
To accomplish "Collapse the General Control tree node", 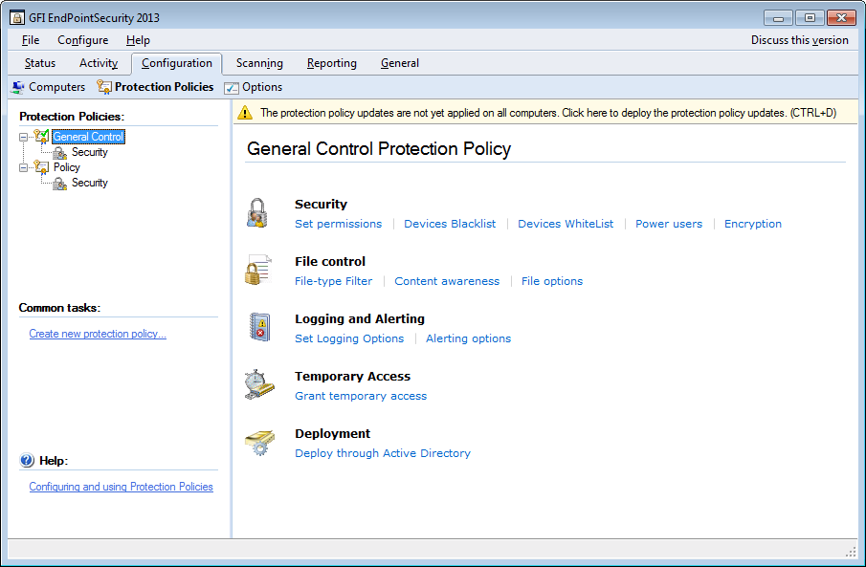I will [x=24, y=137].
